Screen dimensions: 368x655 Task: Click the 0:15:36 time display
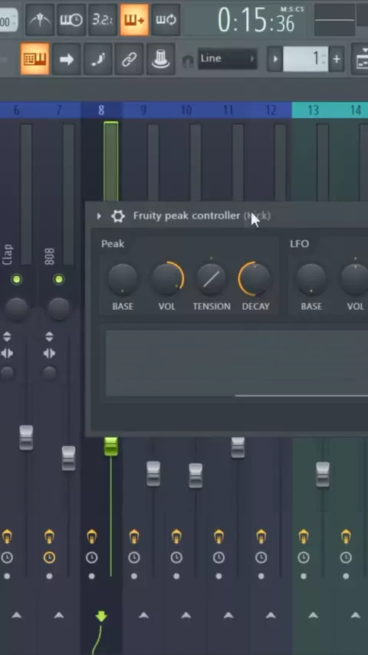pos(255,21)
